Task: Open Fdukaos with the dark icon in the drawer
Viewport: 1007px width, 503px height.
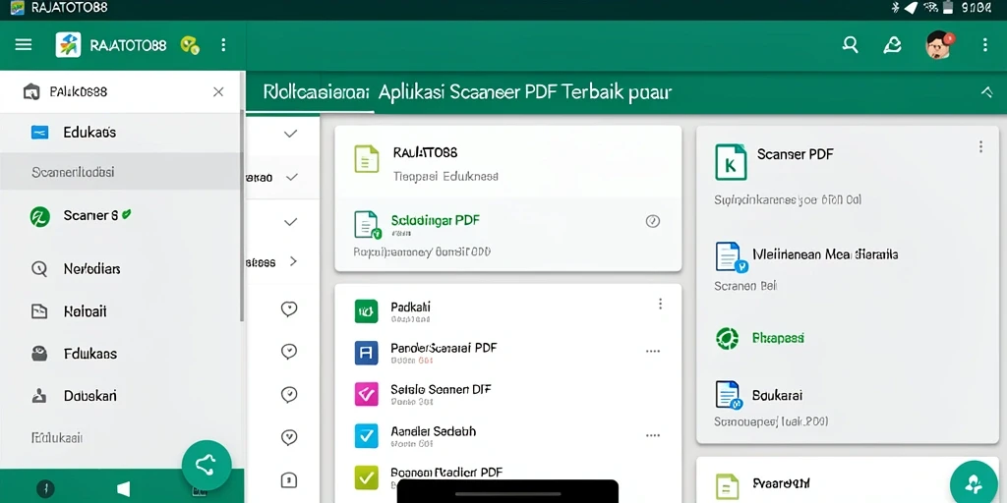Action: coord(122,354)
